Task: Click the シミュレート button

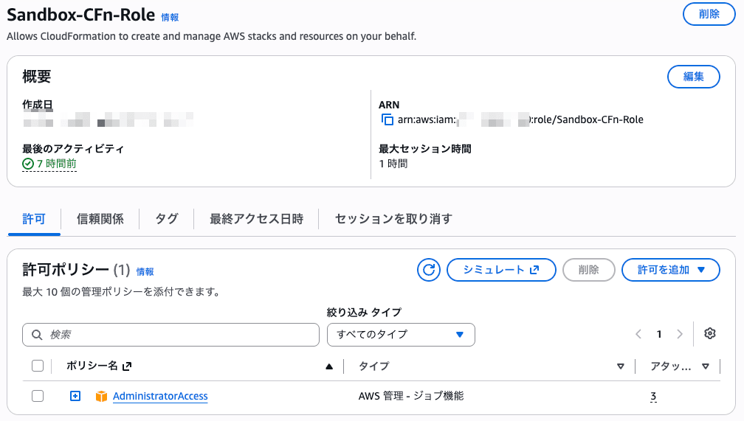Action: click(501, 270)
